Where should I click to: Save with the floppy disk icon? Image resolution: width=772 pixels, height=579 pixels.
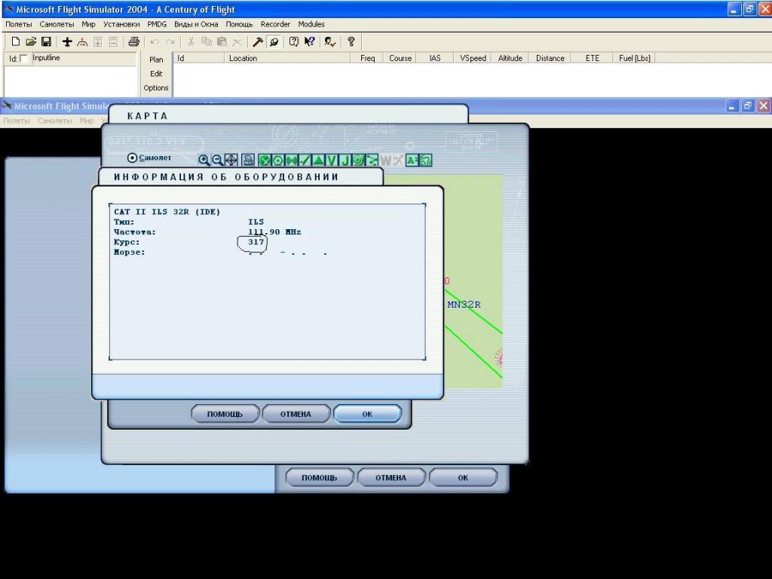[46, 41]
